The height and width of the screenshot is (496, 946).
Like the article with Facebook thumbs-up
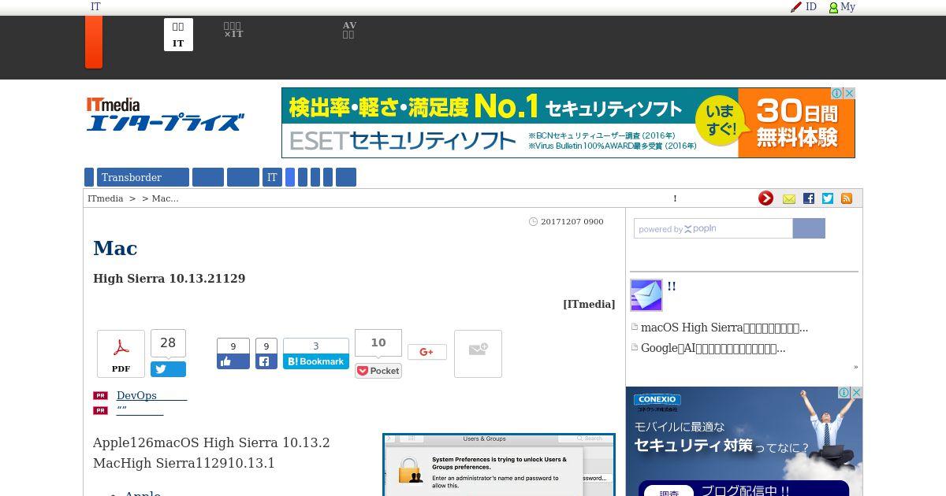point(233,361)
